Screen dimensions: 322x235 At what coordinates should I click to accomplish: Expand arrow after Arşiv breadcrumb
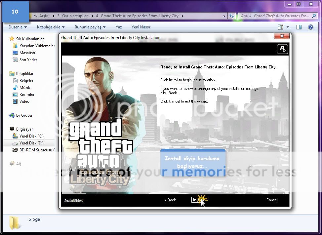(54, 16)
